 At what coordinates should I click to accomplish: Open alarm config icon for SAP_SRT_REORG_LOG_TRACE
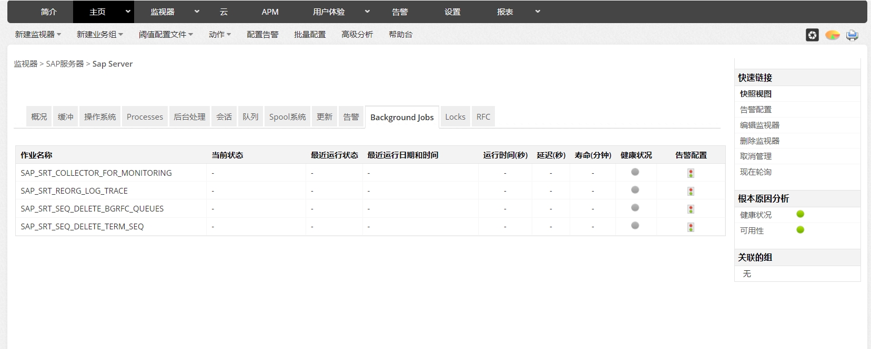pos(691,191)
